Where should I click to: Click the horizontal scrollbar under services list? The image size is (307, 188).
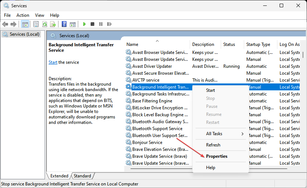(209, 168)
